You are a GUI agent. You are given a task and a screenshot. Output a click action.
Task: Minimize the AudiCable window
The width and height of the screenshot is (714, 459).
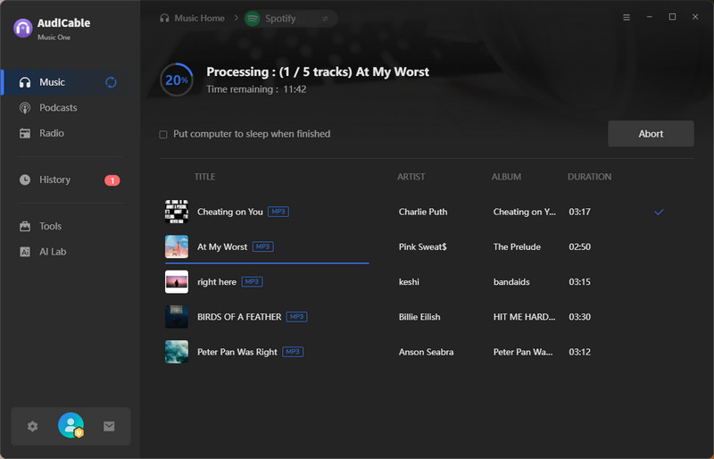(650, 17)
